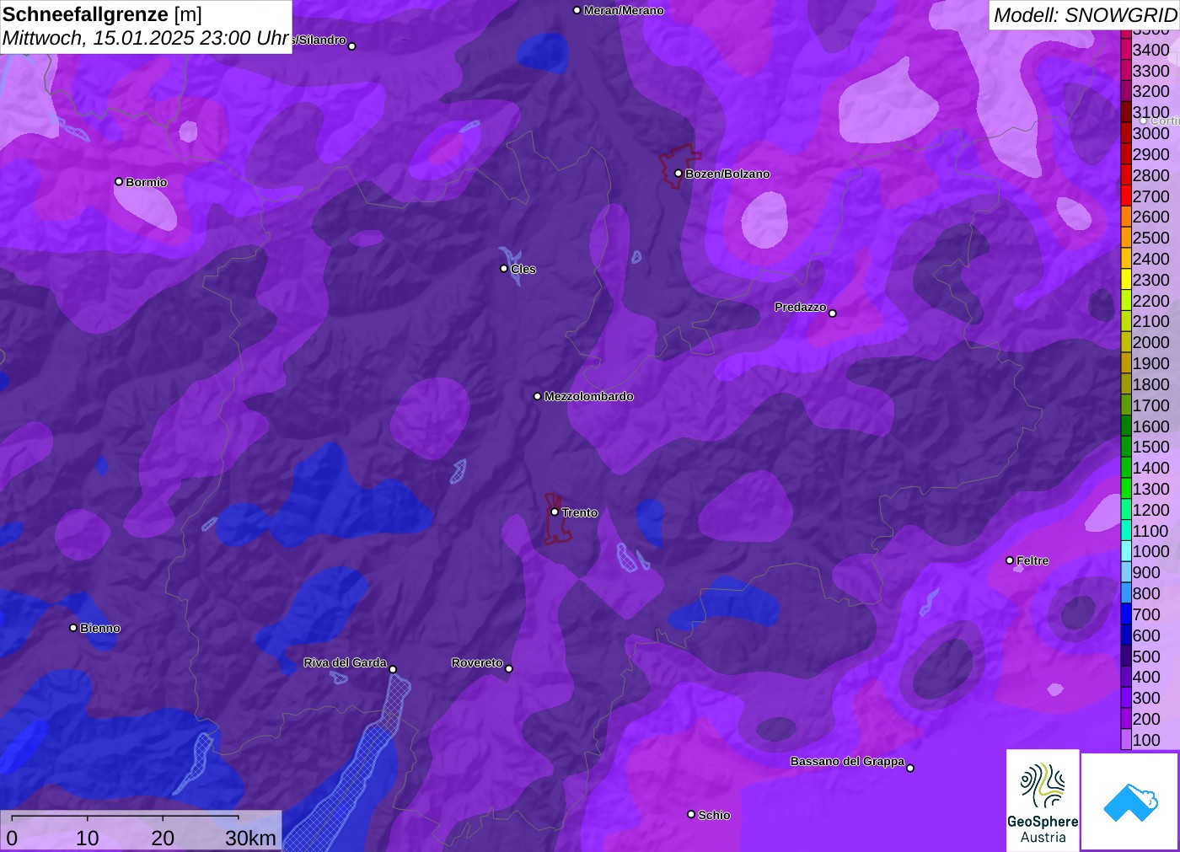The height and width of the screenshot is (852, 1180).
Task: Click the blue cloud logo icon
Action: pyautogui.click(x=1130, y=801)
